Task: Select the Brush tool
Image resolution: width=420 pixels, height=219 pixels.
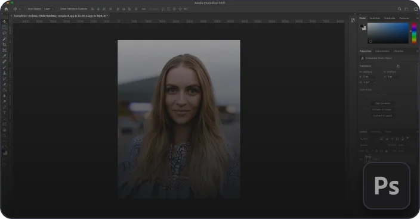Action: 4,67
